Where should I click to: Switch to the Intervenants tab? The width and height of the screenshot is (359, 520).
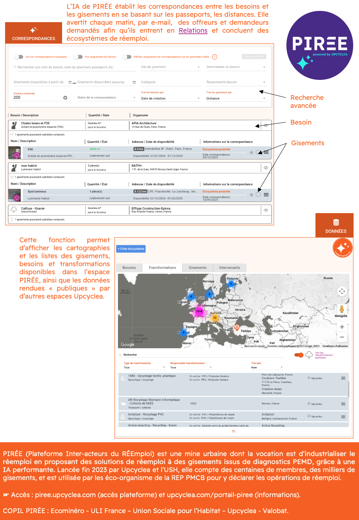click(x=230, y=268)
